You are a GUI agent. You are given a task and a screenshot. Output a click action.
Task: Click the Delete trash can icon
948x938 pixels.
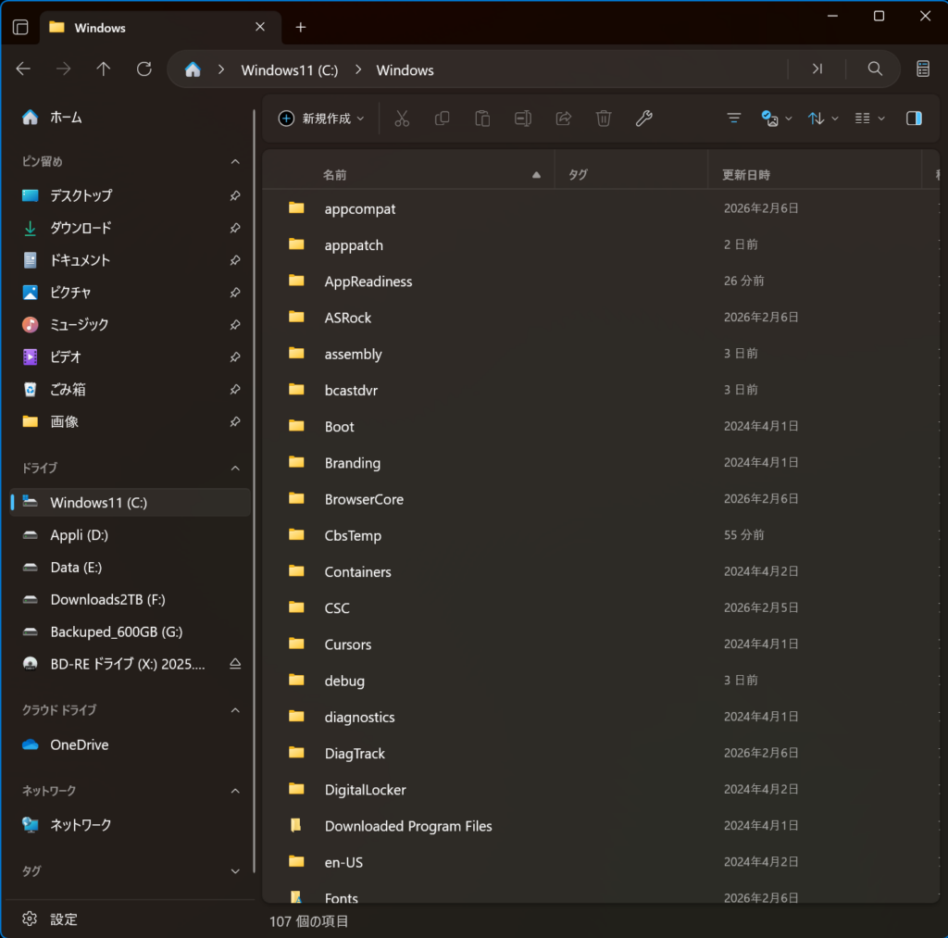pyautogui.click(x=604, y=119)
